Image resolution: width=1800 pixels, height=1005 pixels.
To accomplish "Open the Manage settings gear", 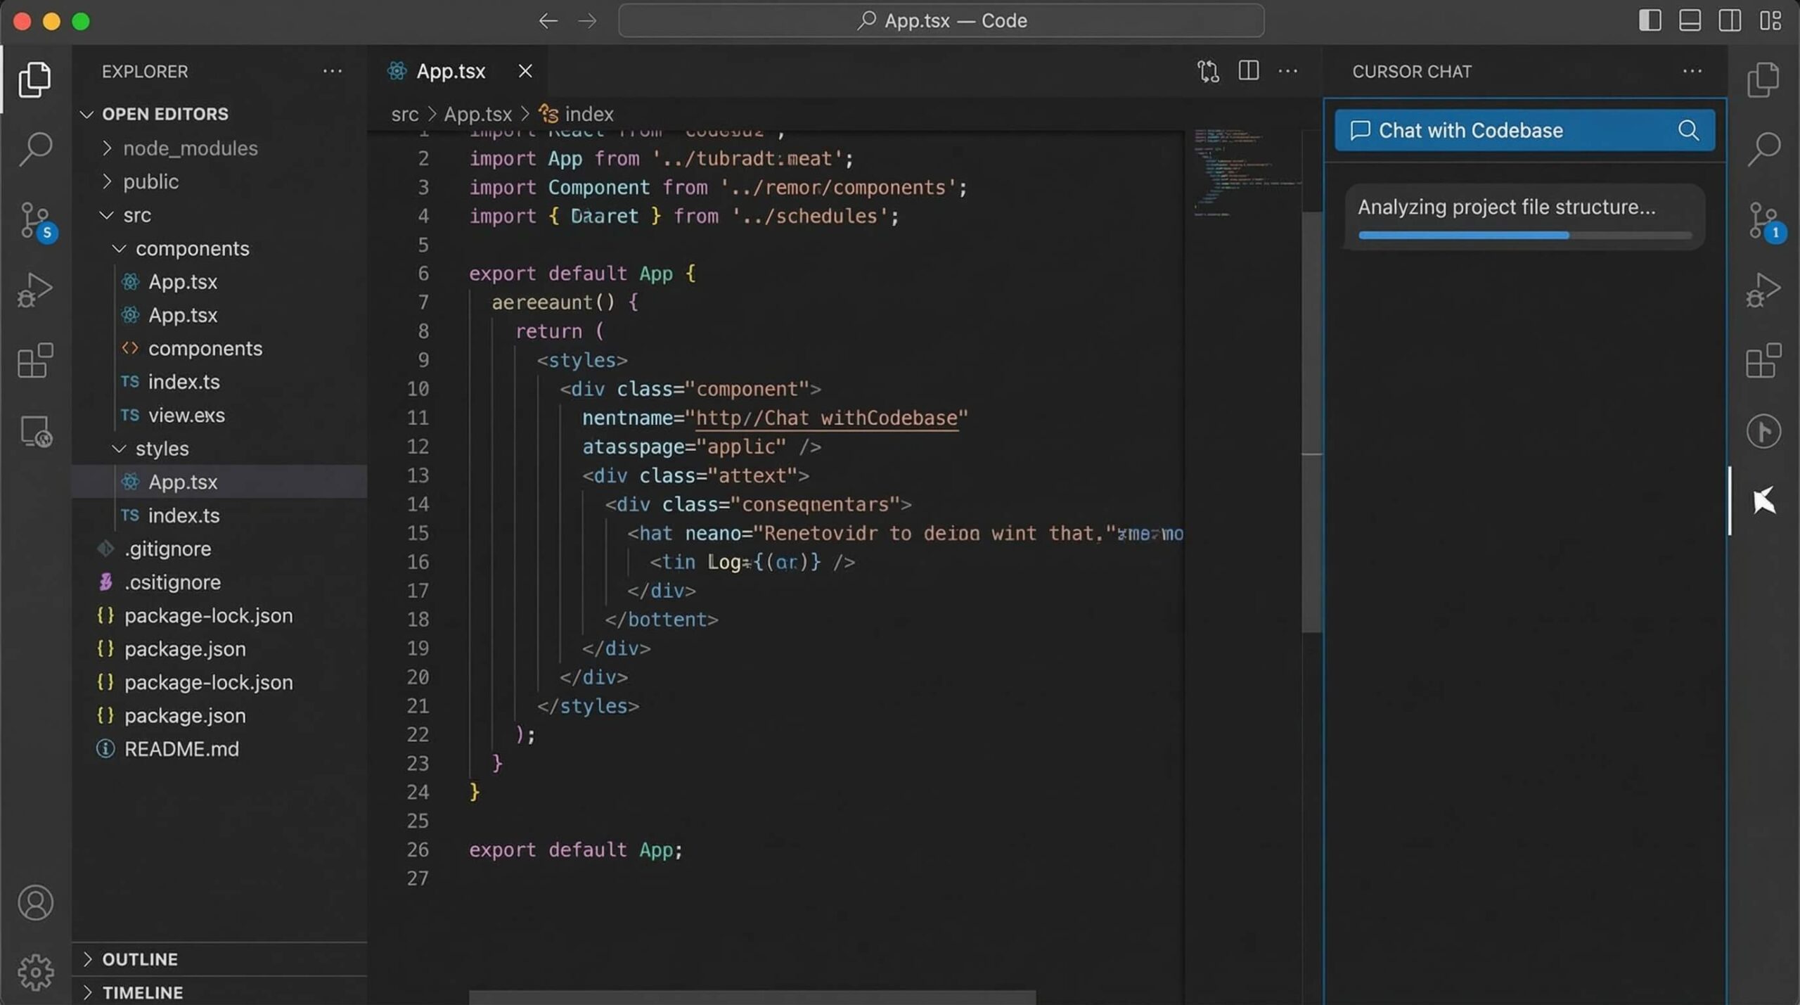I will pyautogui.click(x=35, y=973).
